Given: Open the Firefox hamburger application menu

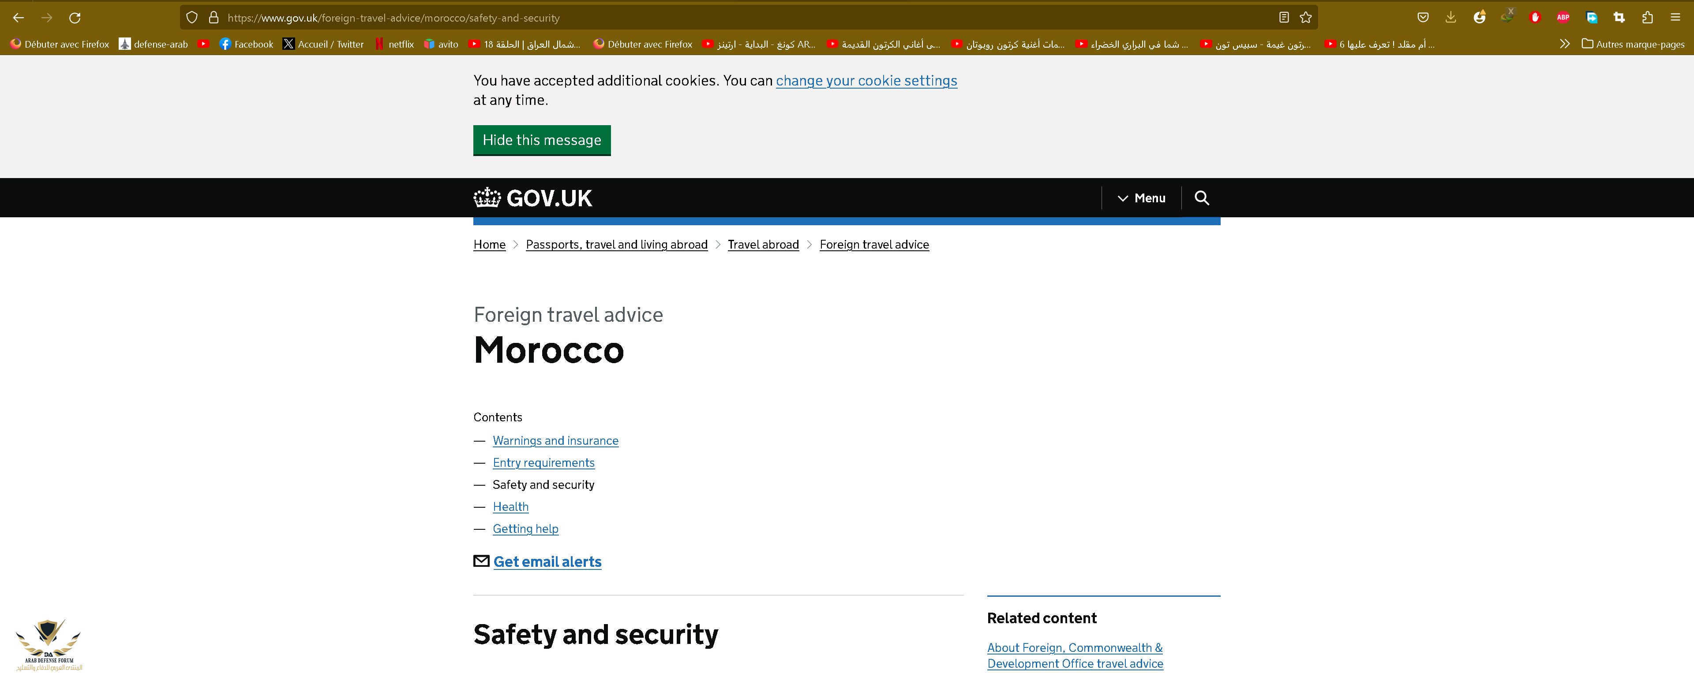Looking at the screenshot, I should pyautogui.click(x=1675, y=18).
